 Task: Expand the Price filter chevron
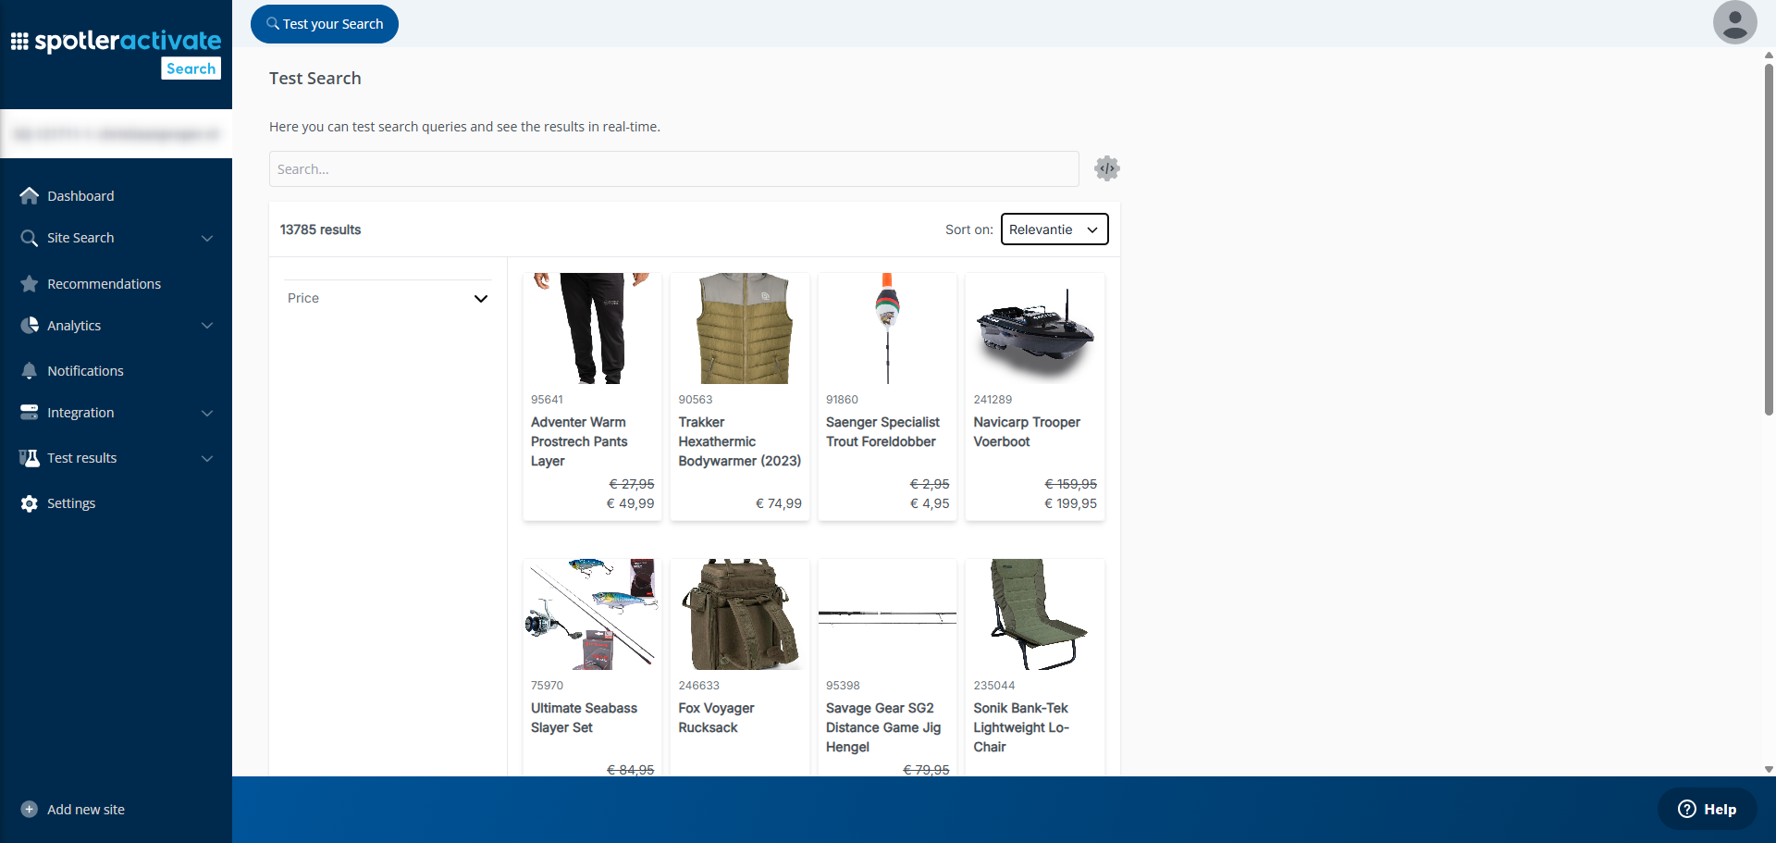pyautogui.click(x=481, y=299)
